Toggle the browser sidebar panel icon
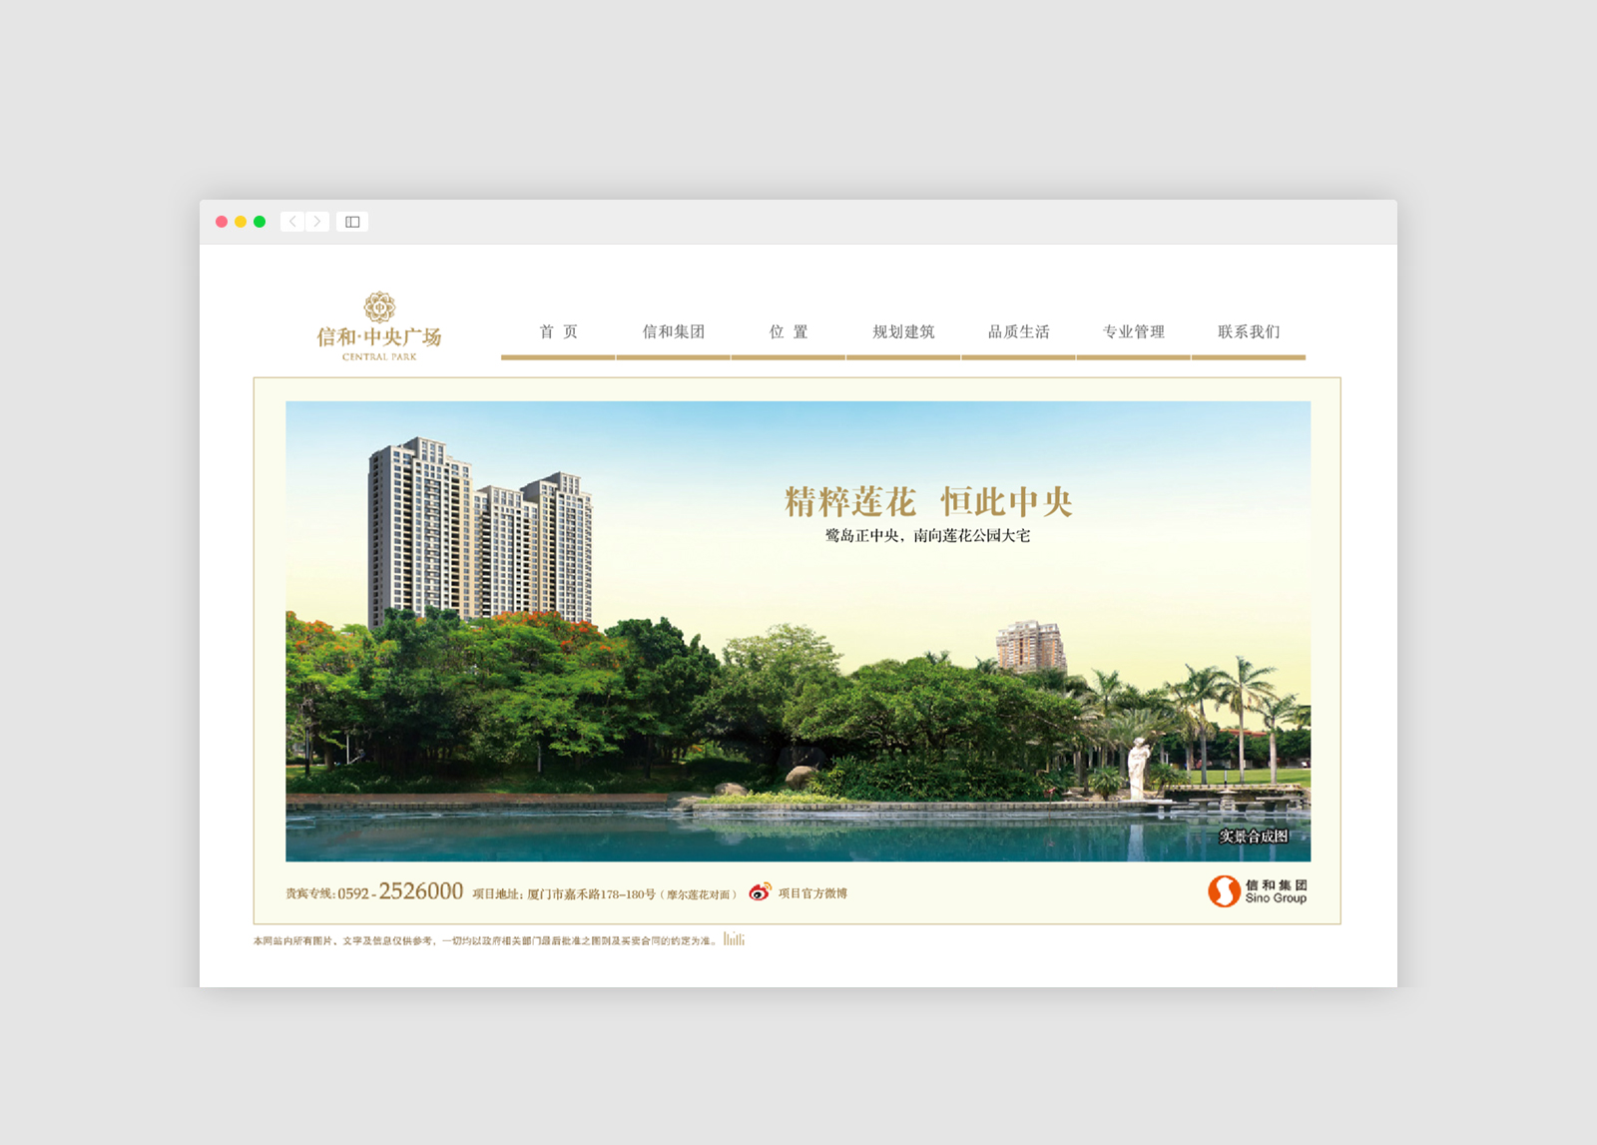1597x1145 pixels. (x=352, y=222)
